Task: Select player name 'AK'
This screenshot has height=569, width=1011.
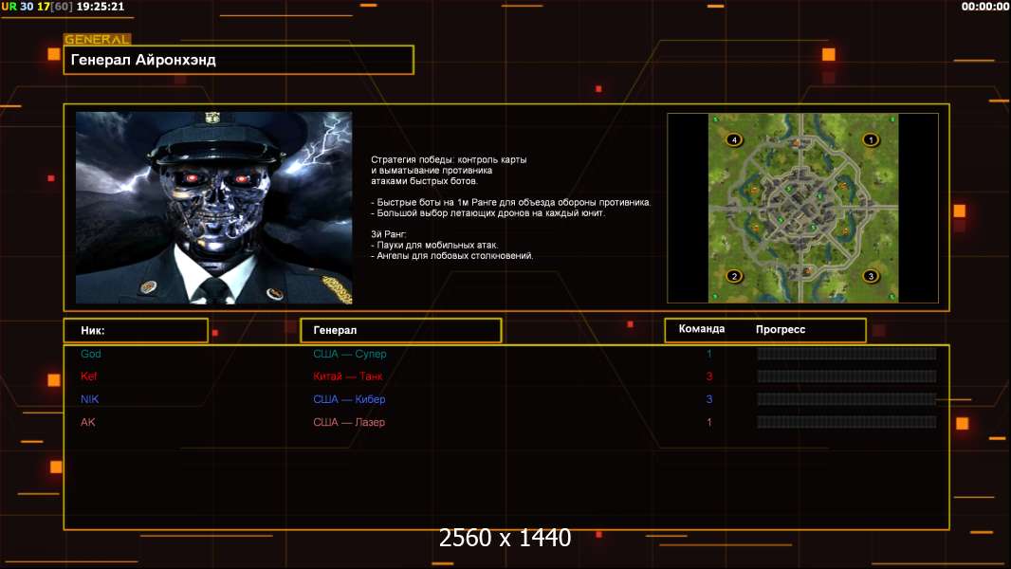Action: pos(87,422)
